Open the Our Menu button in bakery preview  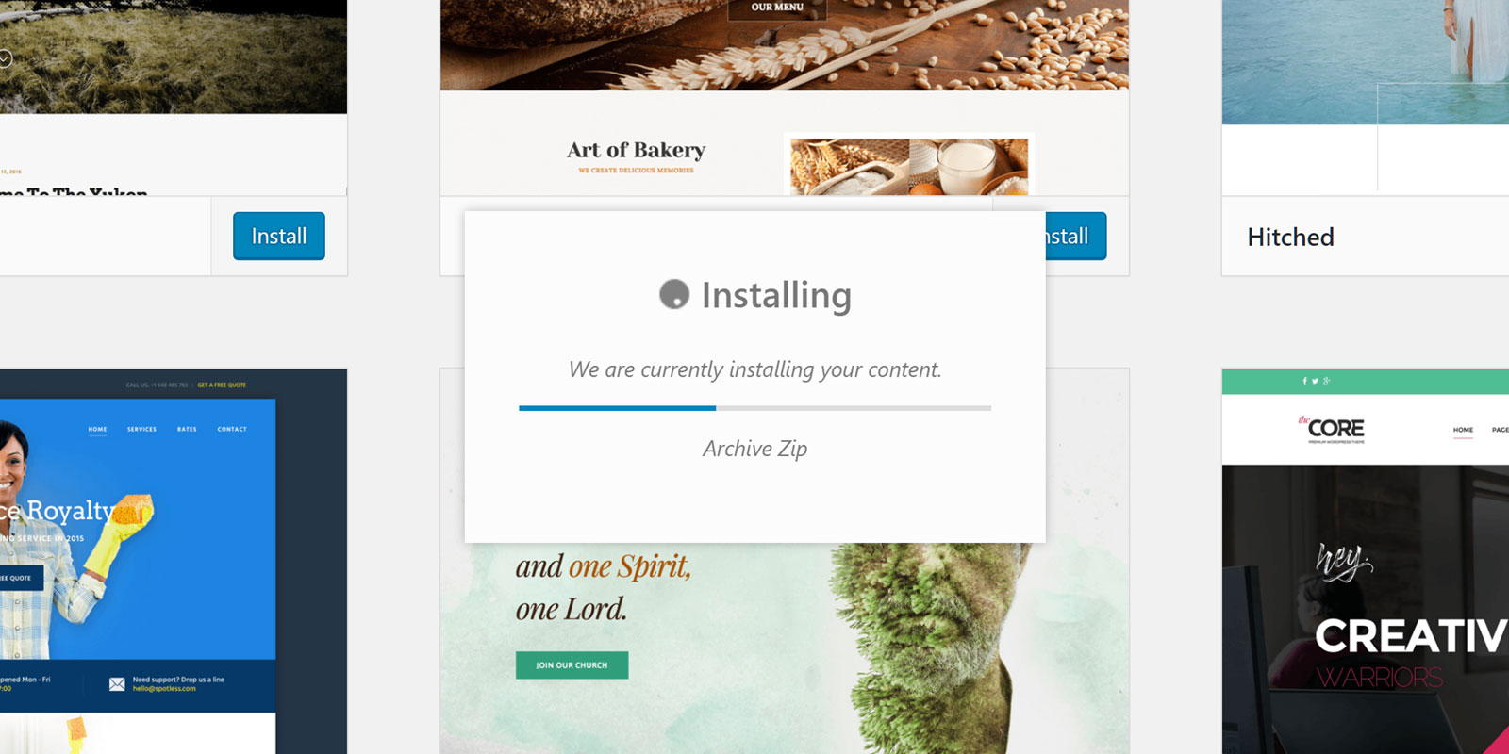(x=777, y=8)
